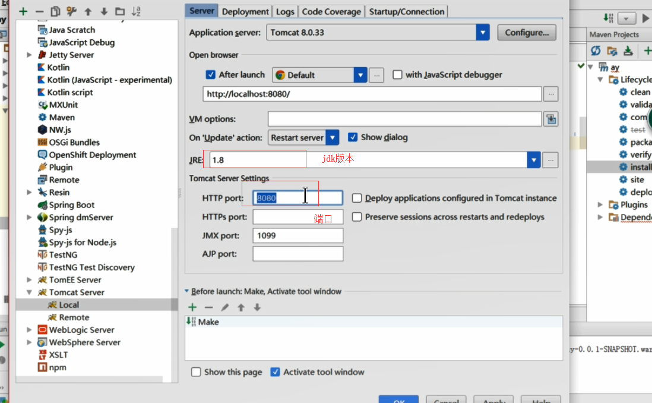Enable Deploy applications configured in Tomcat instance
652x403 pixels.
click(357, 198)
